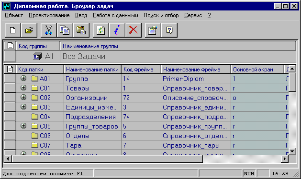Copy using the two-pages toolbar icon

point(65,30)
